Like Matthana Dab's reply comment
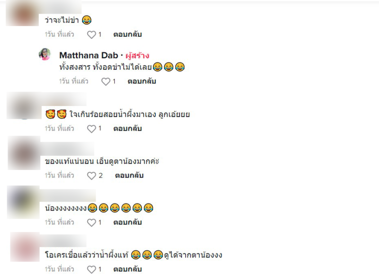 [x=106, y=81]
